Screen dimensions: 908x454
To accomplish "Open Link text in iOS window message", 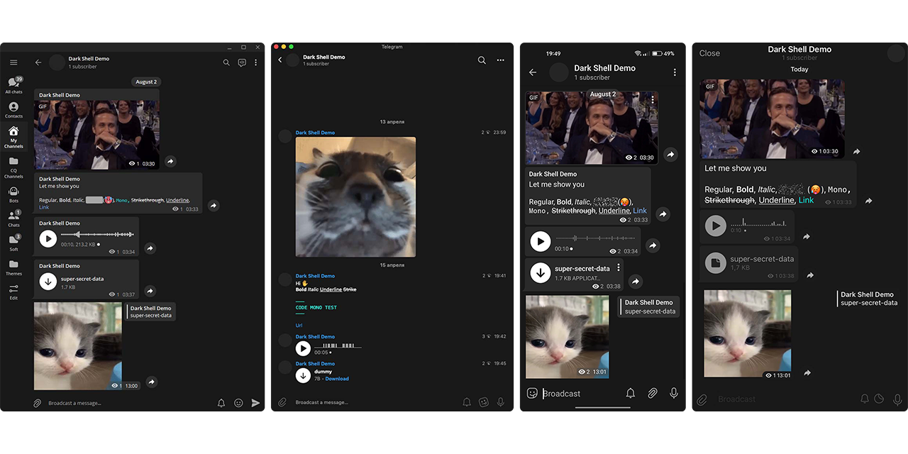I will point(807,200).
